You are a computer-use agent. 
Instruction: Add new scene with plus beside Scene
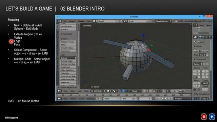point(147,21)
